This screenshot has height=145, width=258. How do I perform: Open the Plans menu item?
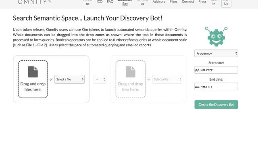(173, 2)
